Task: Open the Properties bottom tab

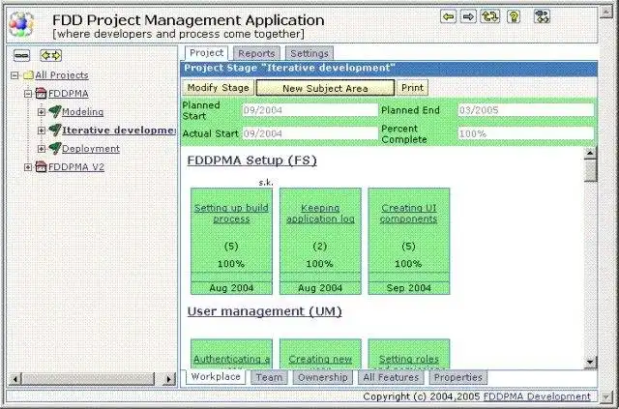Action: click(x=458, y=377)
